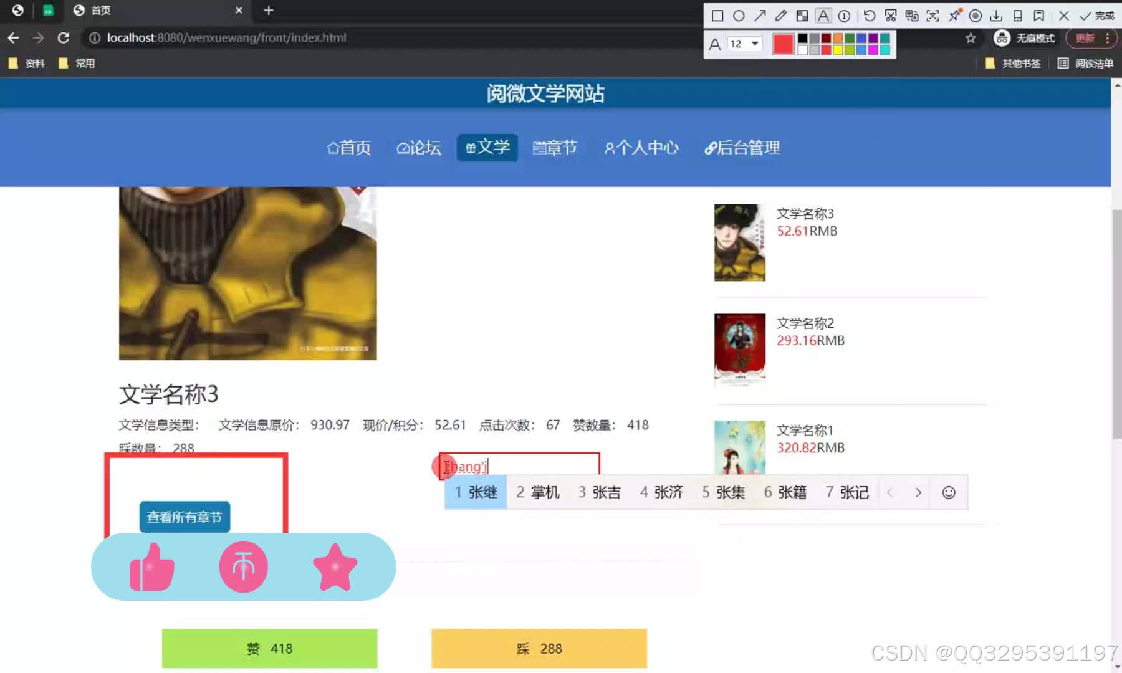Click the pink star favorite icon

pyautogui.click(x=335, y=567)
